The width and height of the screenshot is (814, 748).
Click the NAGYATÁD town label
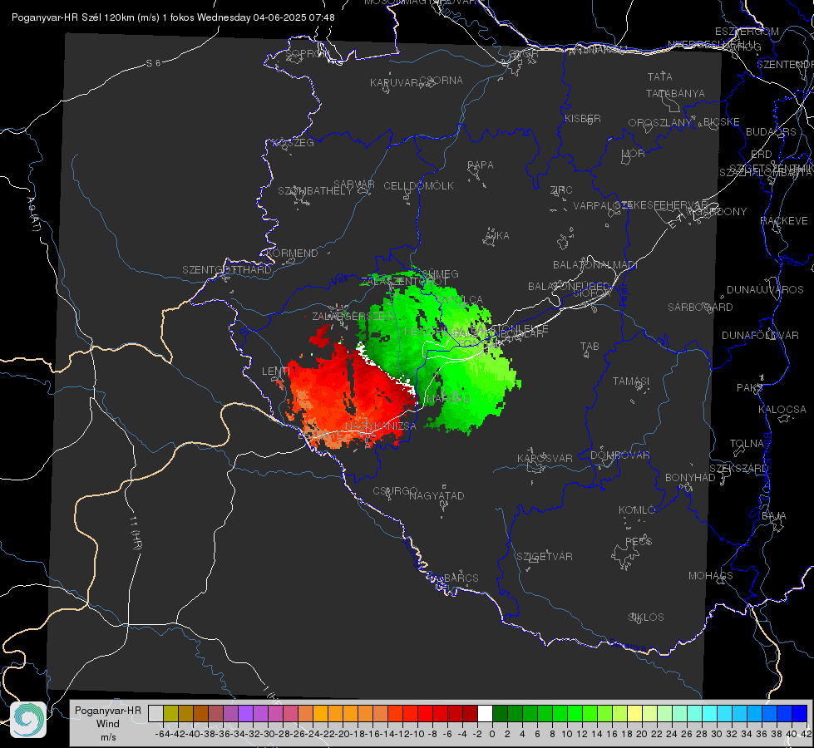(x=437, y=495)
